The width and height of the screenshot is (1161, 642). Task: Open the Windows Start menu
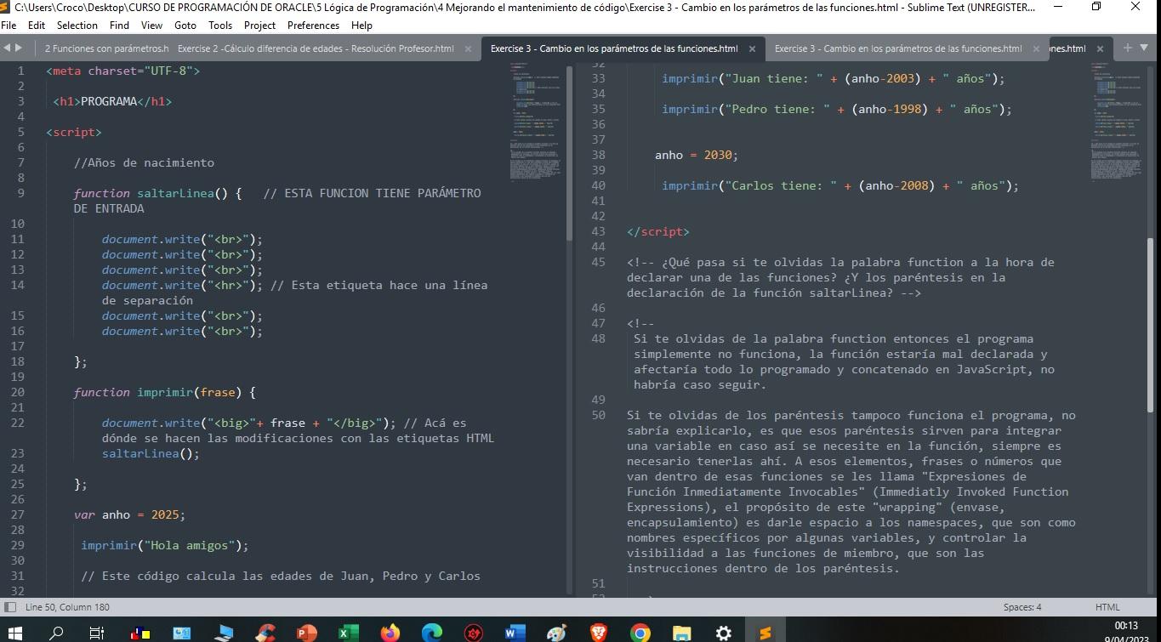point(15,633)
